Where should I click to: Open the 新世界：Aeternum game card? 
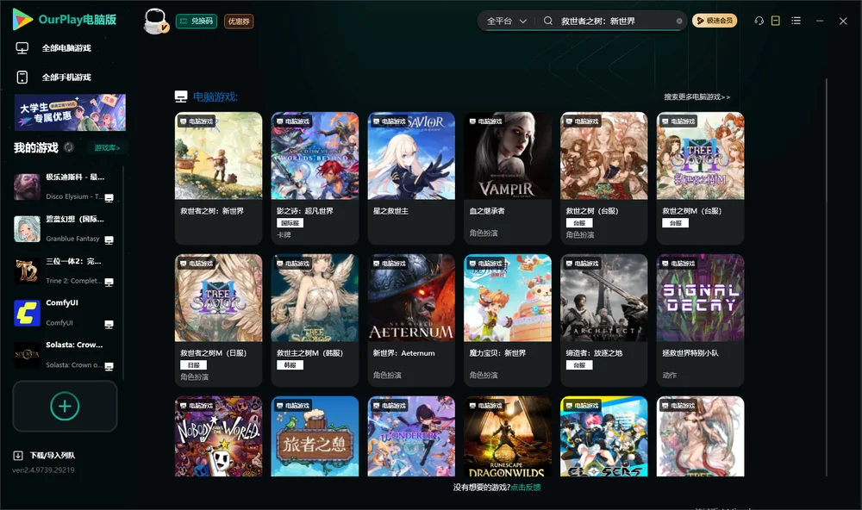(411, 320)
